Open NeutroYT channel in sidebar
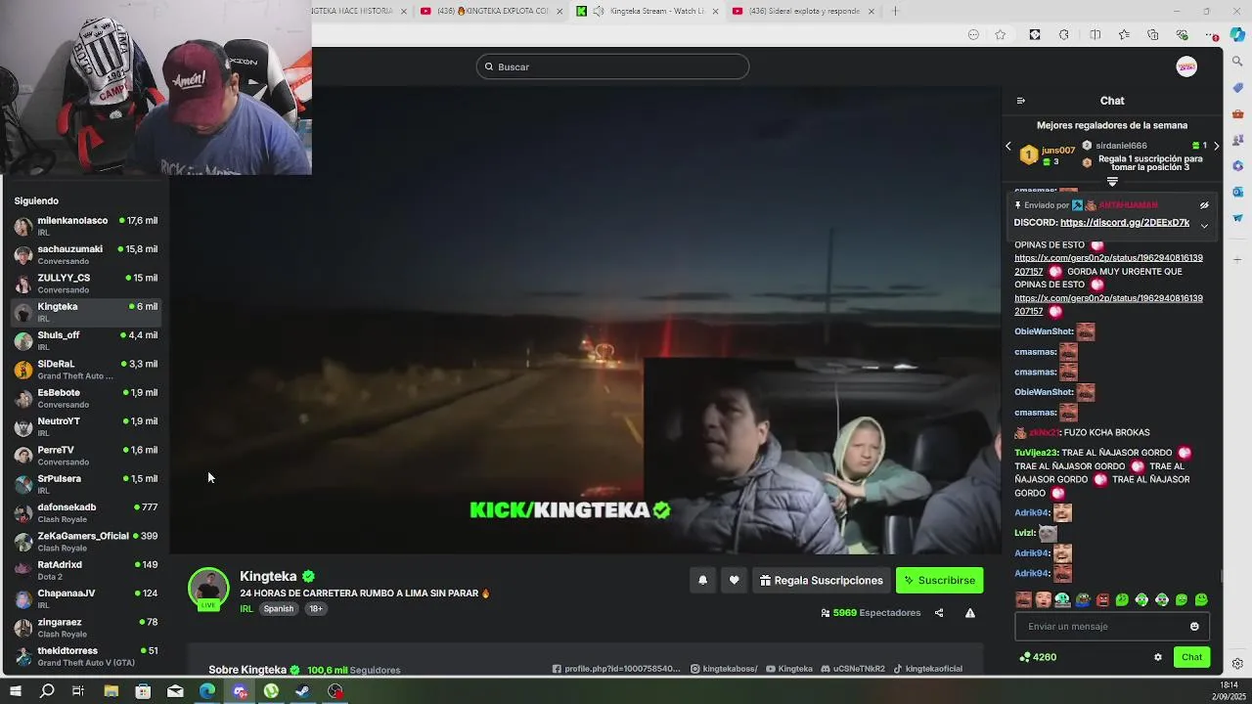This screenshot has width=1252, height=704. (x=86, y=426)
